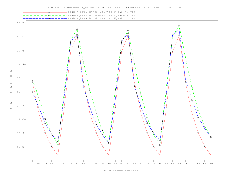Click the x-axis tick label 18

click(71, 163)
